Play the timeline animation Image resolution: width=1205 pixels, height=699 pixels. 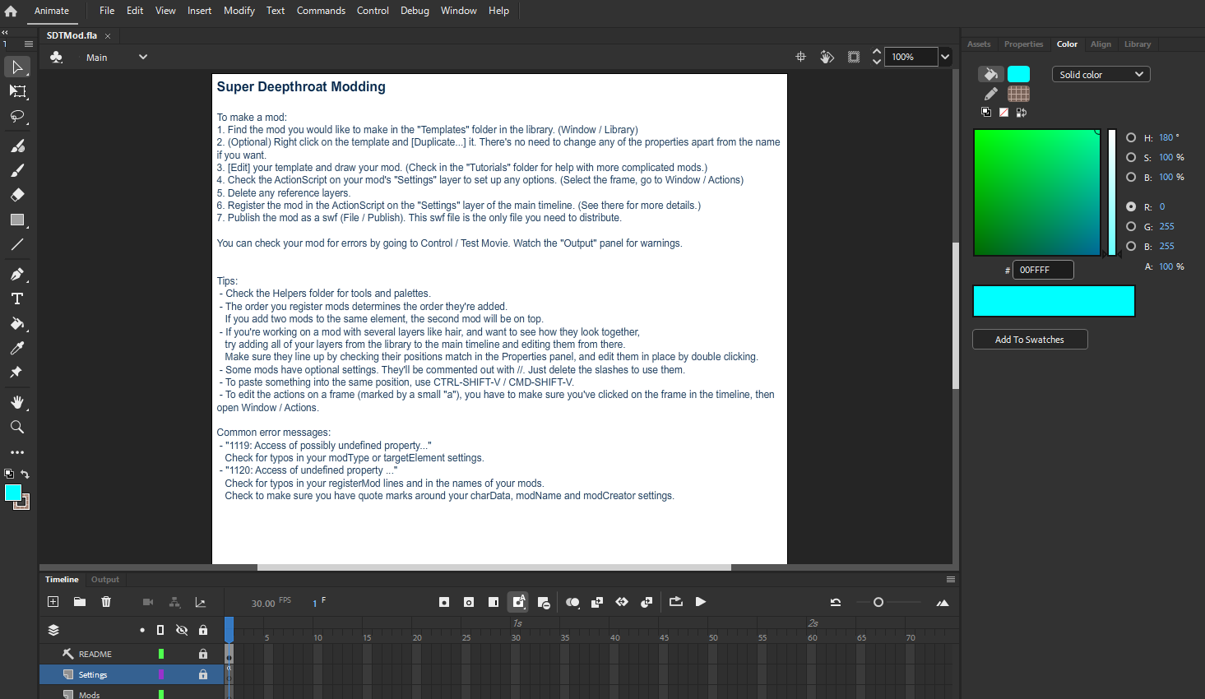click(x=701, y=602)
